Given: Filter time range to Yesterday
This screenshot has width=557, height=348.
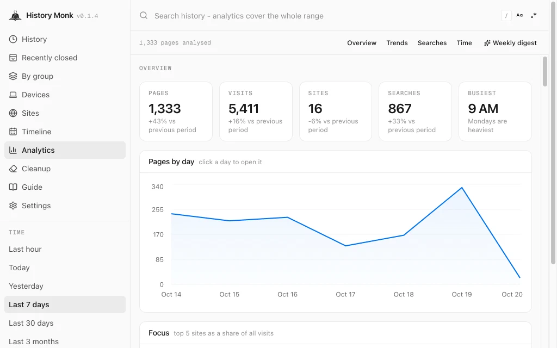Looking at the screenshot, I should (65, 286).
